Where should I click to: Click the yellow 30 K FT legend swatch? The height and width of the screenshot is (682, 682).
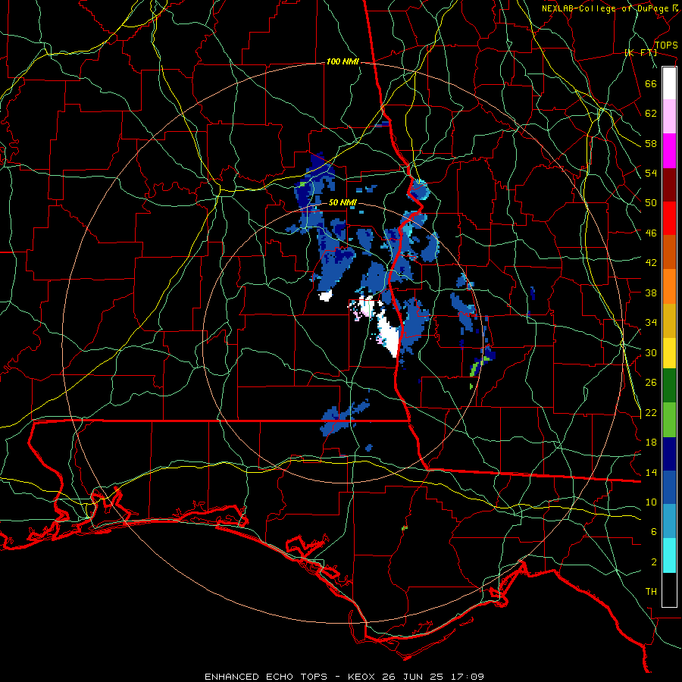[669, 352]
